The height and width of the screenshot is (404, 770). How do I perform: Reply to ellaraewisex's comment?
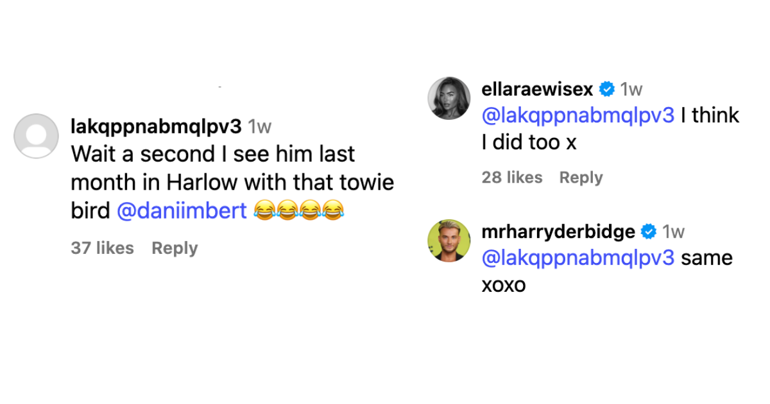pyautogui.click(x=581, y=178)
